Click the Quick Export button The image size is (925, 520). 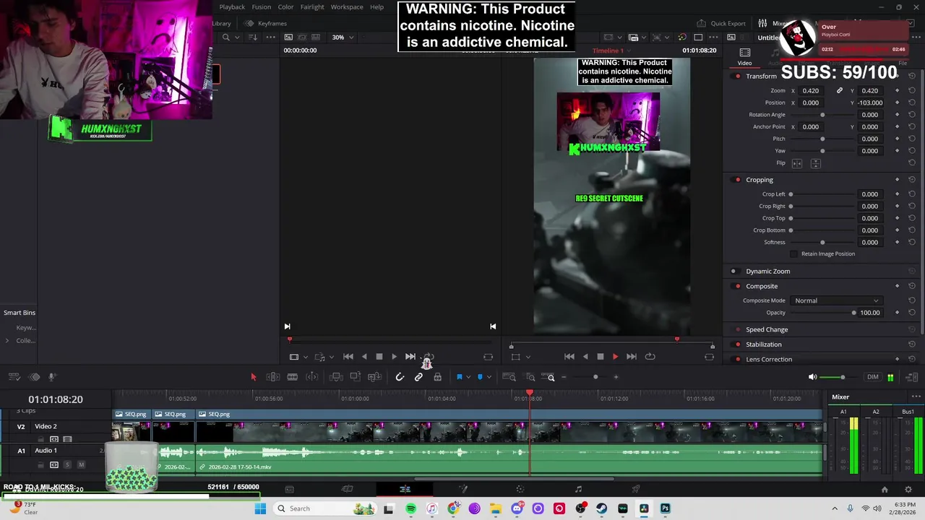click(721, 23)
